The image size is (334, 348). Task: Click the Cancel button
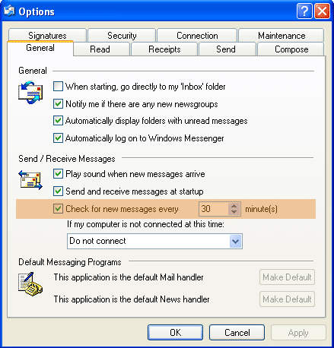[237, 333]
